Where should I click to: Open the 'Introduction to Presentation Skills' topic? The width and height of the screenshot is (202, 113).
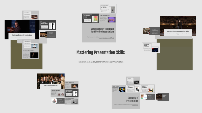point(178,26)
